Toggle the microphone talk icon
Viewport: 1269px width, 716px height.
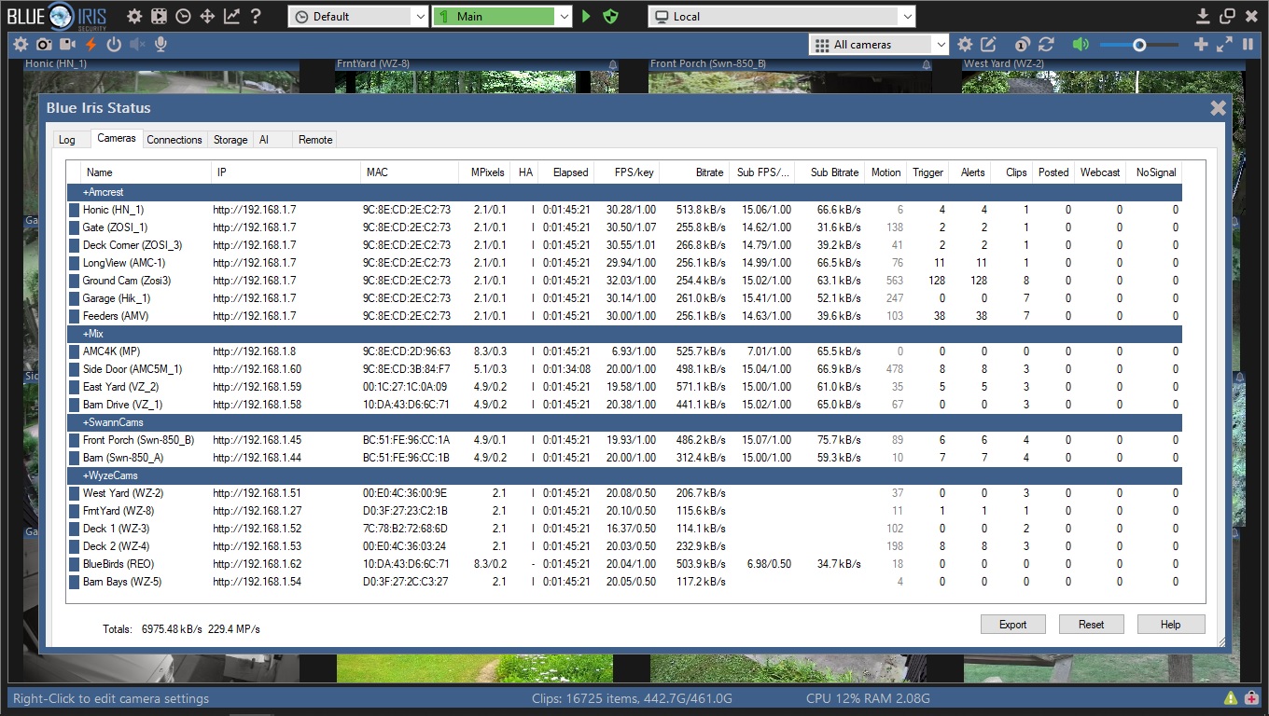tap(160, 44)
